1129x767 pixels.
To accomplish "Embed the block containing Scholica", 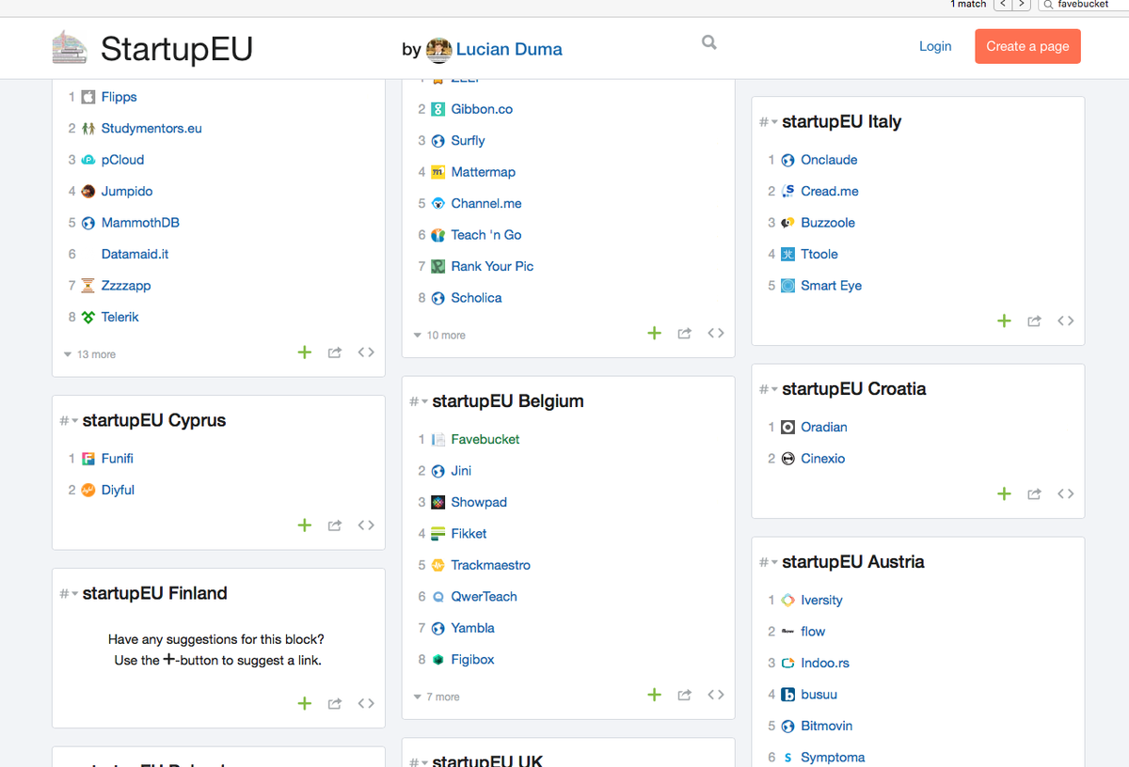I will 716,333.
